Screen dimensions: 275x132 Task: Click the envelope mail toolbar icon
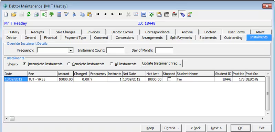point(136,14)
